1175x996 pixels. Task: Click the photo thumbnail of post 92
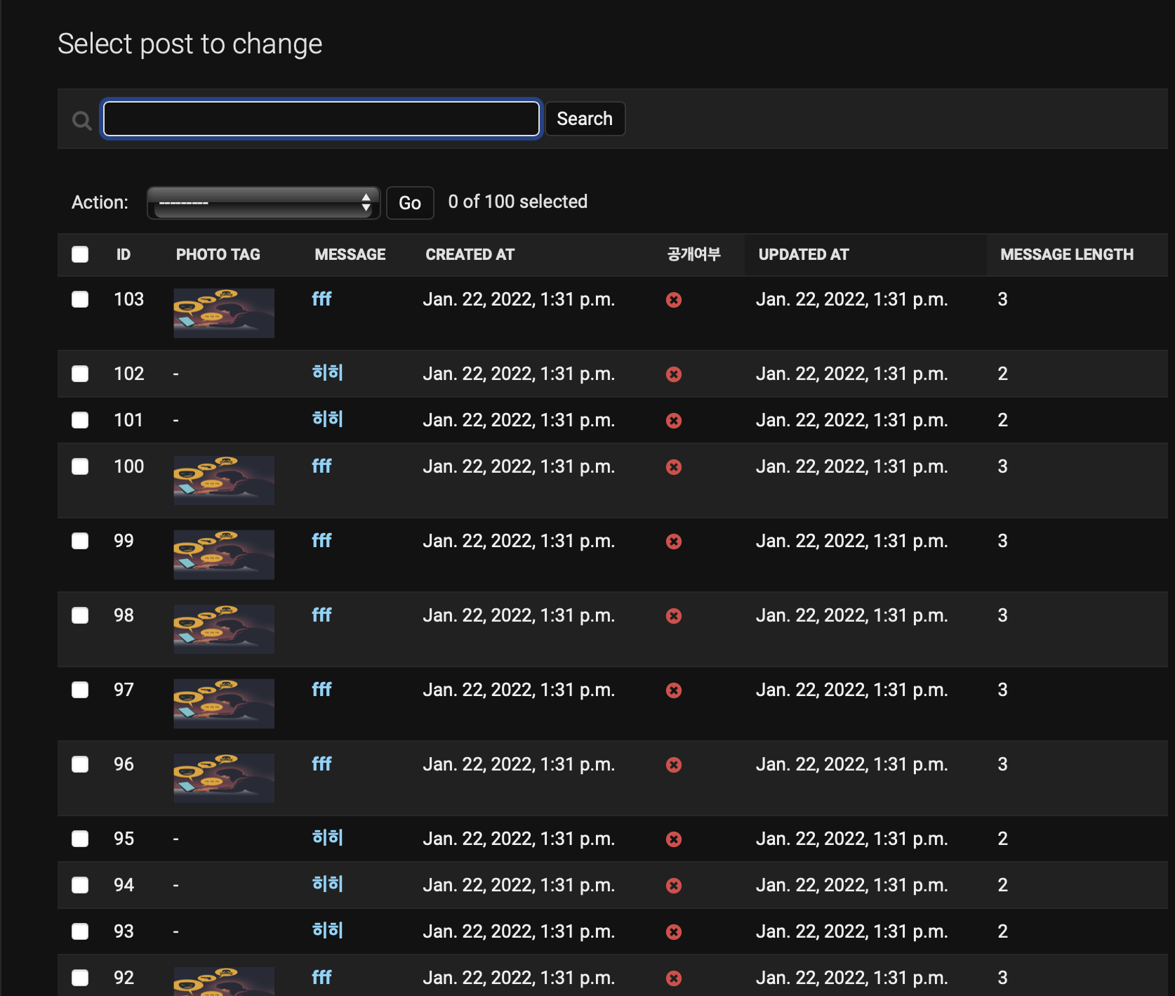tap(224, 981)
